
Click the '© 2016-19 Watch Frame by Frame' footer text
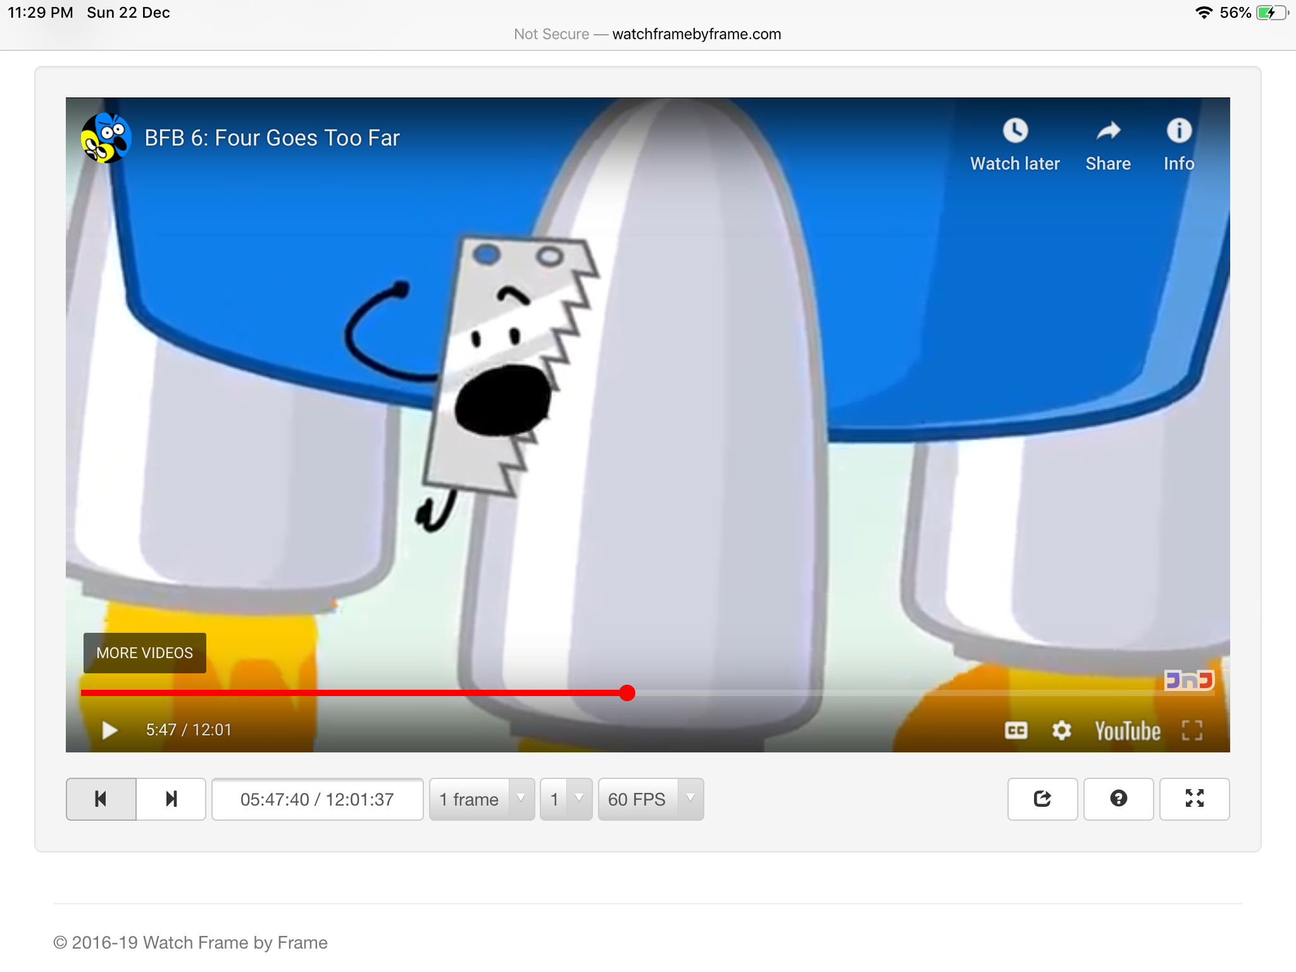(190, 942)
